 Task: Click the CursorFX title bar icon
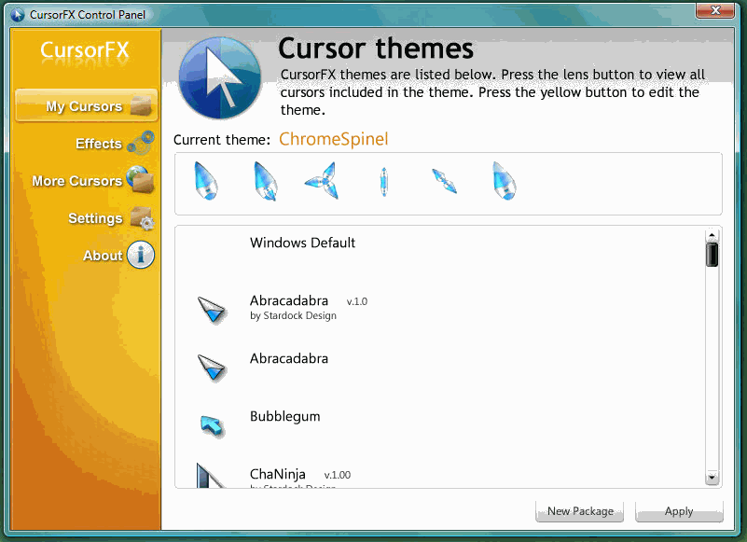17,15
